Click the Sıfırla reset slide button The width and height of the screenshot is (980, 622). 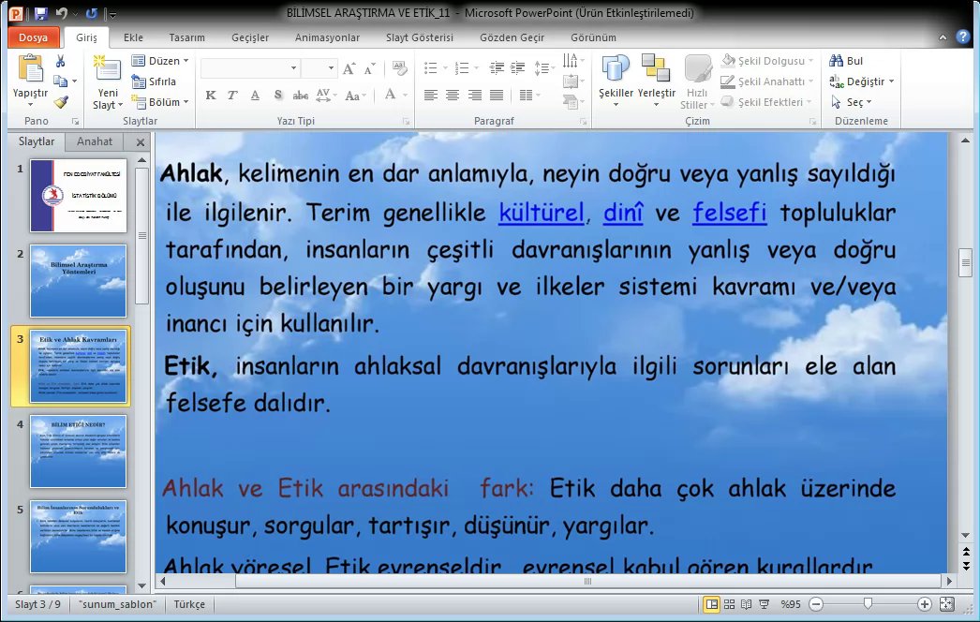tap(154, 81)
